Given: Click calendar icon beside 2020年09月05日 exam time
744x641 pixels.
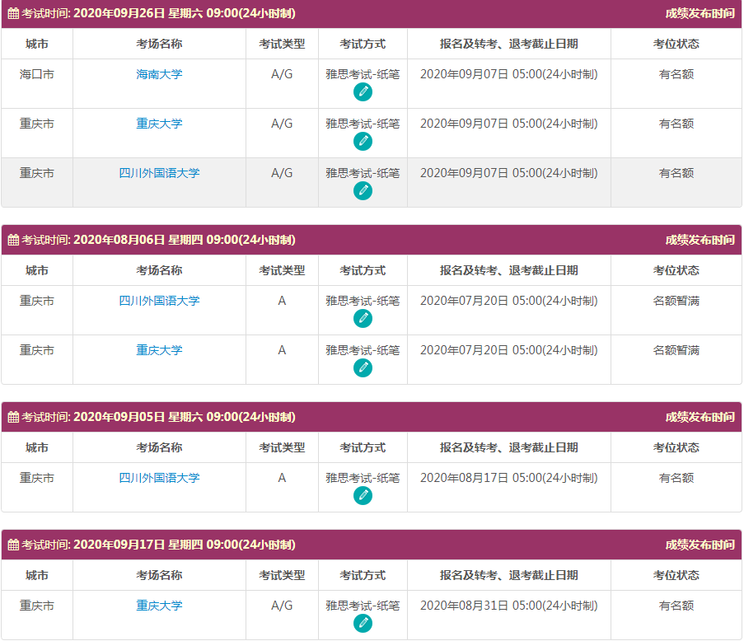Looking at the screenshot, I should pyautogui.click(x=13, y=417).
